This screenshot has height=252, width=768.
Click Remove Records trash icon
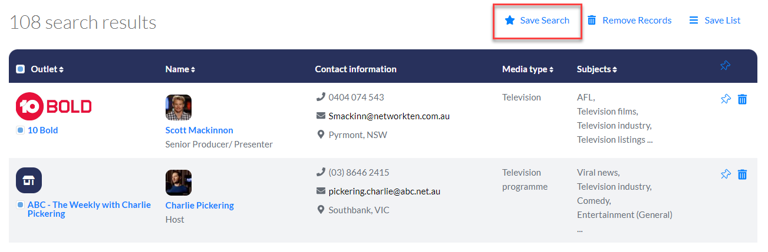click(x=592, y=21)
